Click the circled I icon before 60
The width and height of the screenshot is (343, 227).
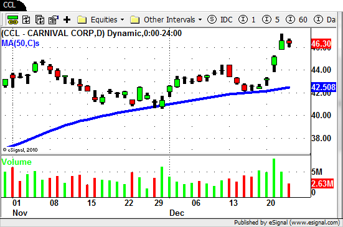tap(290, 20)
